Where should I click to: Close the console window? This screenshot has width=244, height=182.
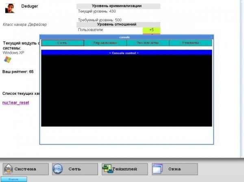tap(211, 37)
